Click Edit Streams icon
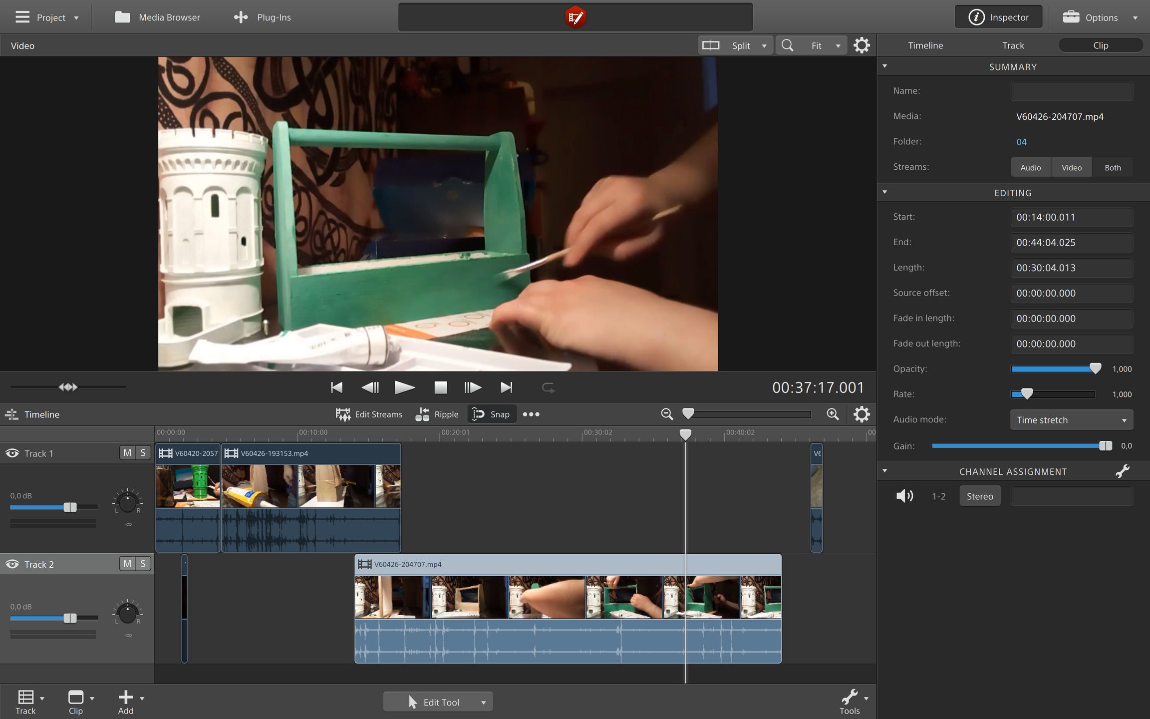 [x=343, y=414]
